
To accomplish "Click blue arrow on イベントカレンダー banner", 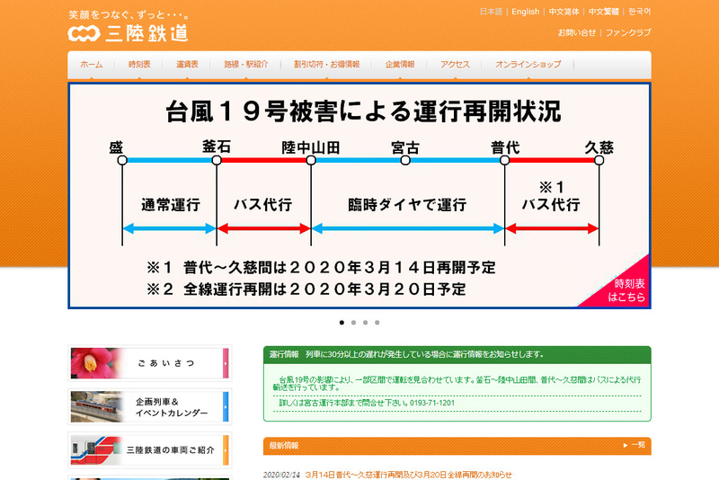I will click(226, 406).
